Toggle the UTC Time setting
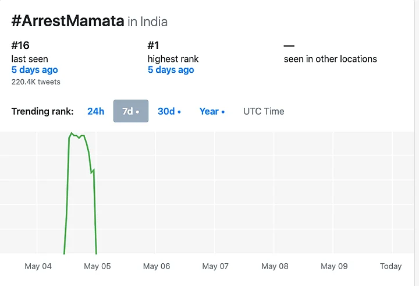 (x=264, y=111)
